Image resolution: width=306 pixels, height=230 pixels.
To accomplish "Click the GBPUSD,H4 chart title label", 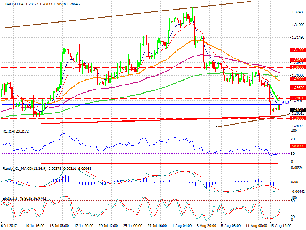I will point(12,3).
